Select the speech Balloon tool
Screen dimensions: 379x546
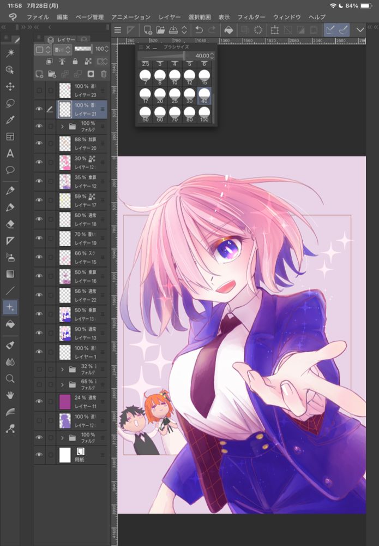click(x=10, y=170)
